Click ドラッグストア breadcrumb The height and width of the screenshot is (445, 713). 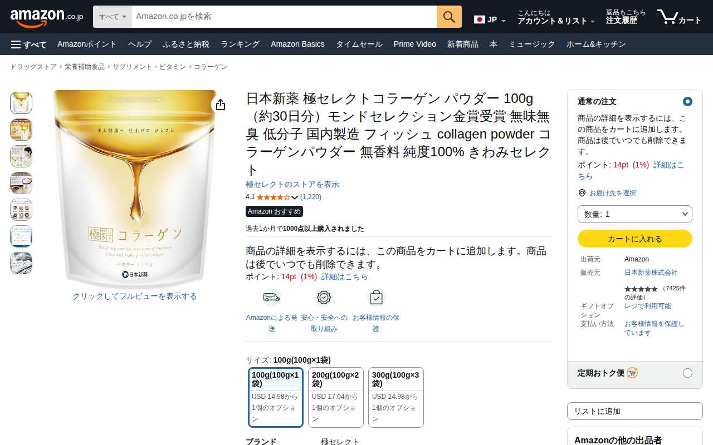point(33,67)
